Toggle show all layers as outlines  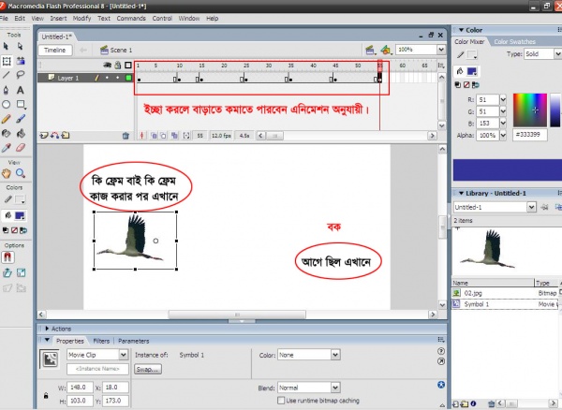pyautogui.click(x=128, y=66)
